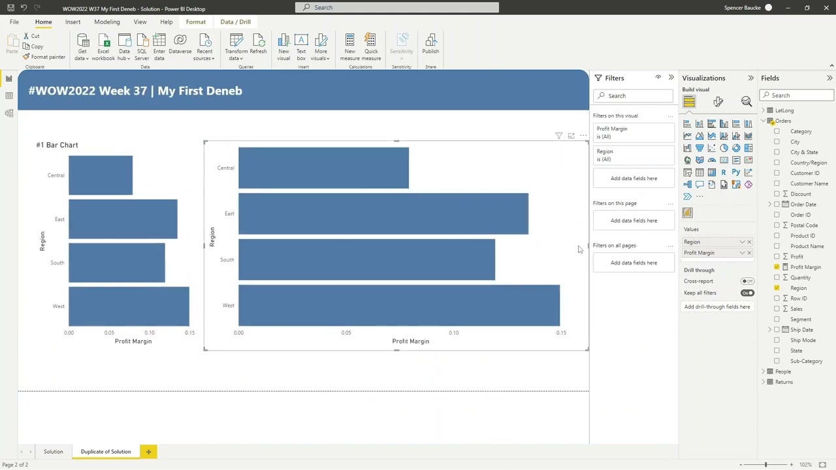Open the File menu
The height and width of the screenshot is (470, 836).
point(14,22)
